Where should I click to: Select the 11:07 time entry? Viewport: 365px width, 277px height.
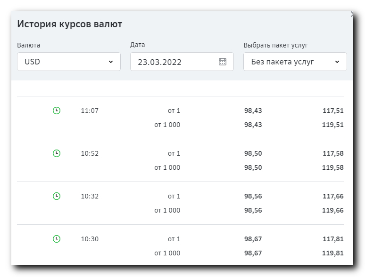[90, 111]
